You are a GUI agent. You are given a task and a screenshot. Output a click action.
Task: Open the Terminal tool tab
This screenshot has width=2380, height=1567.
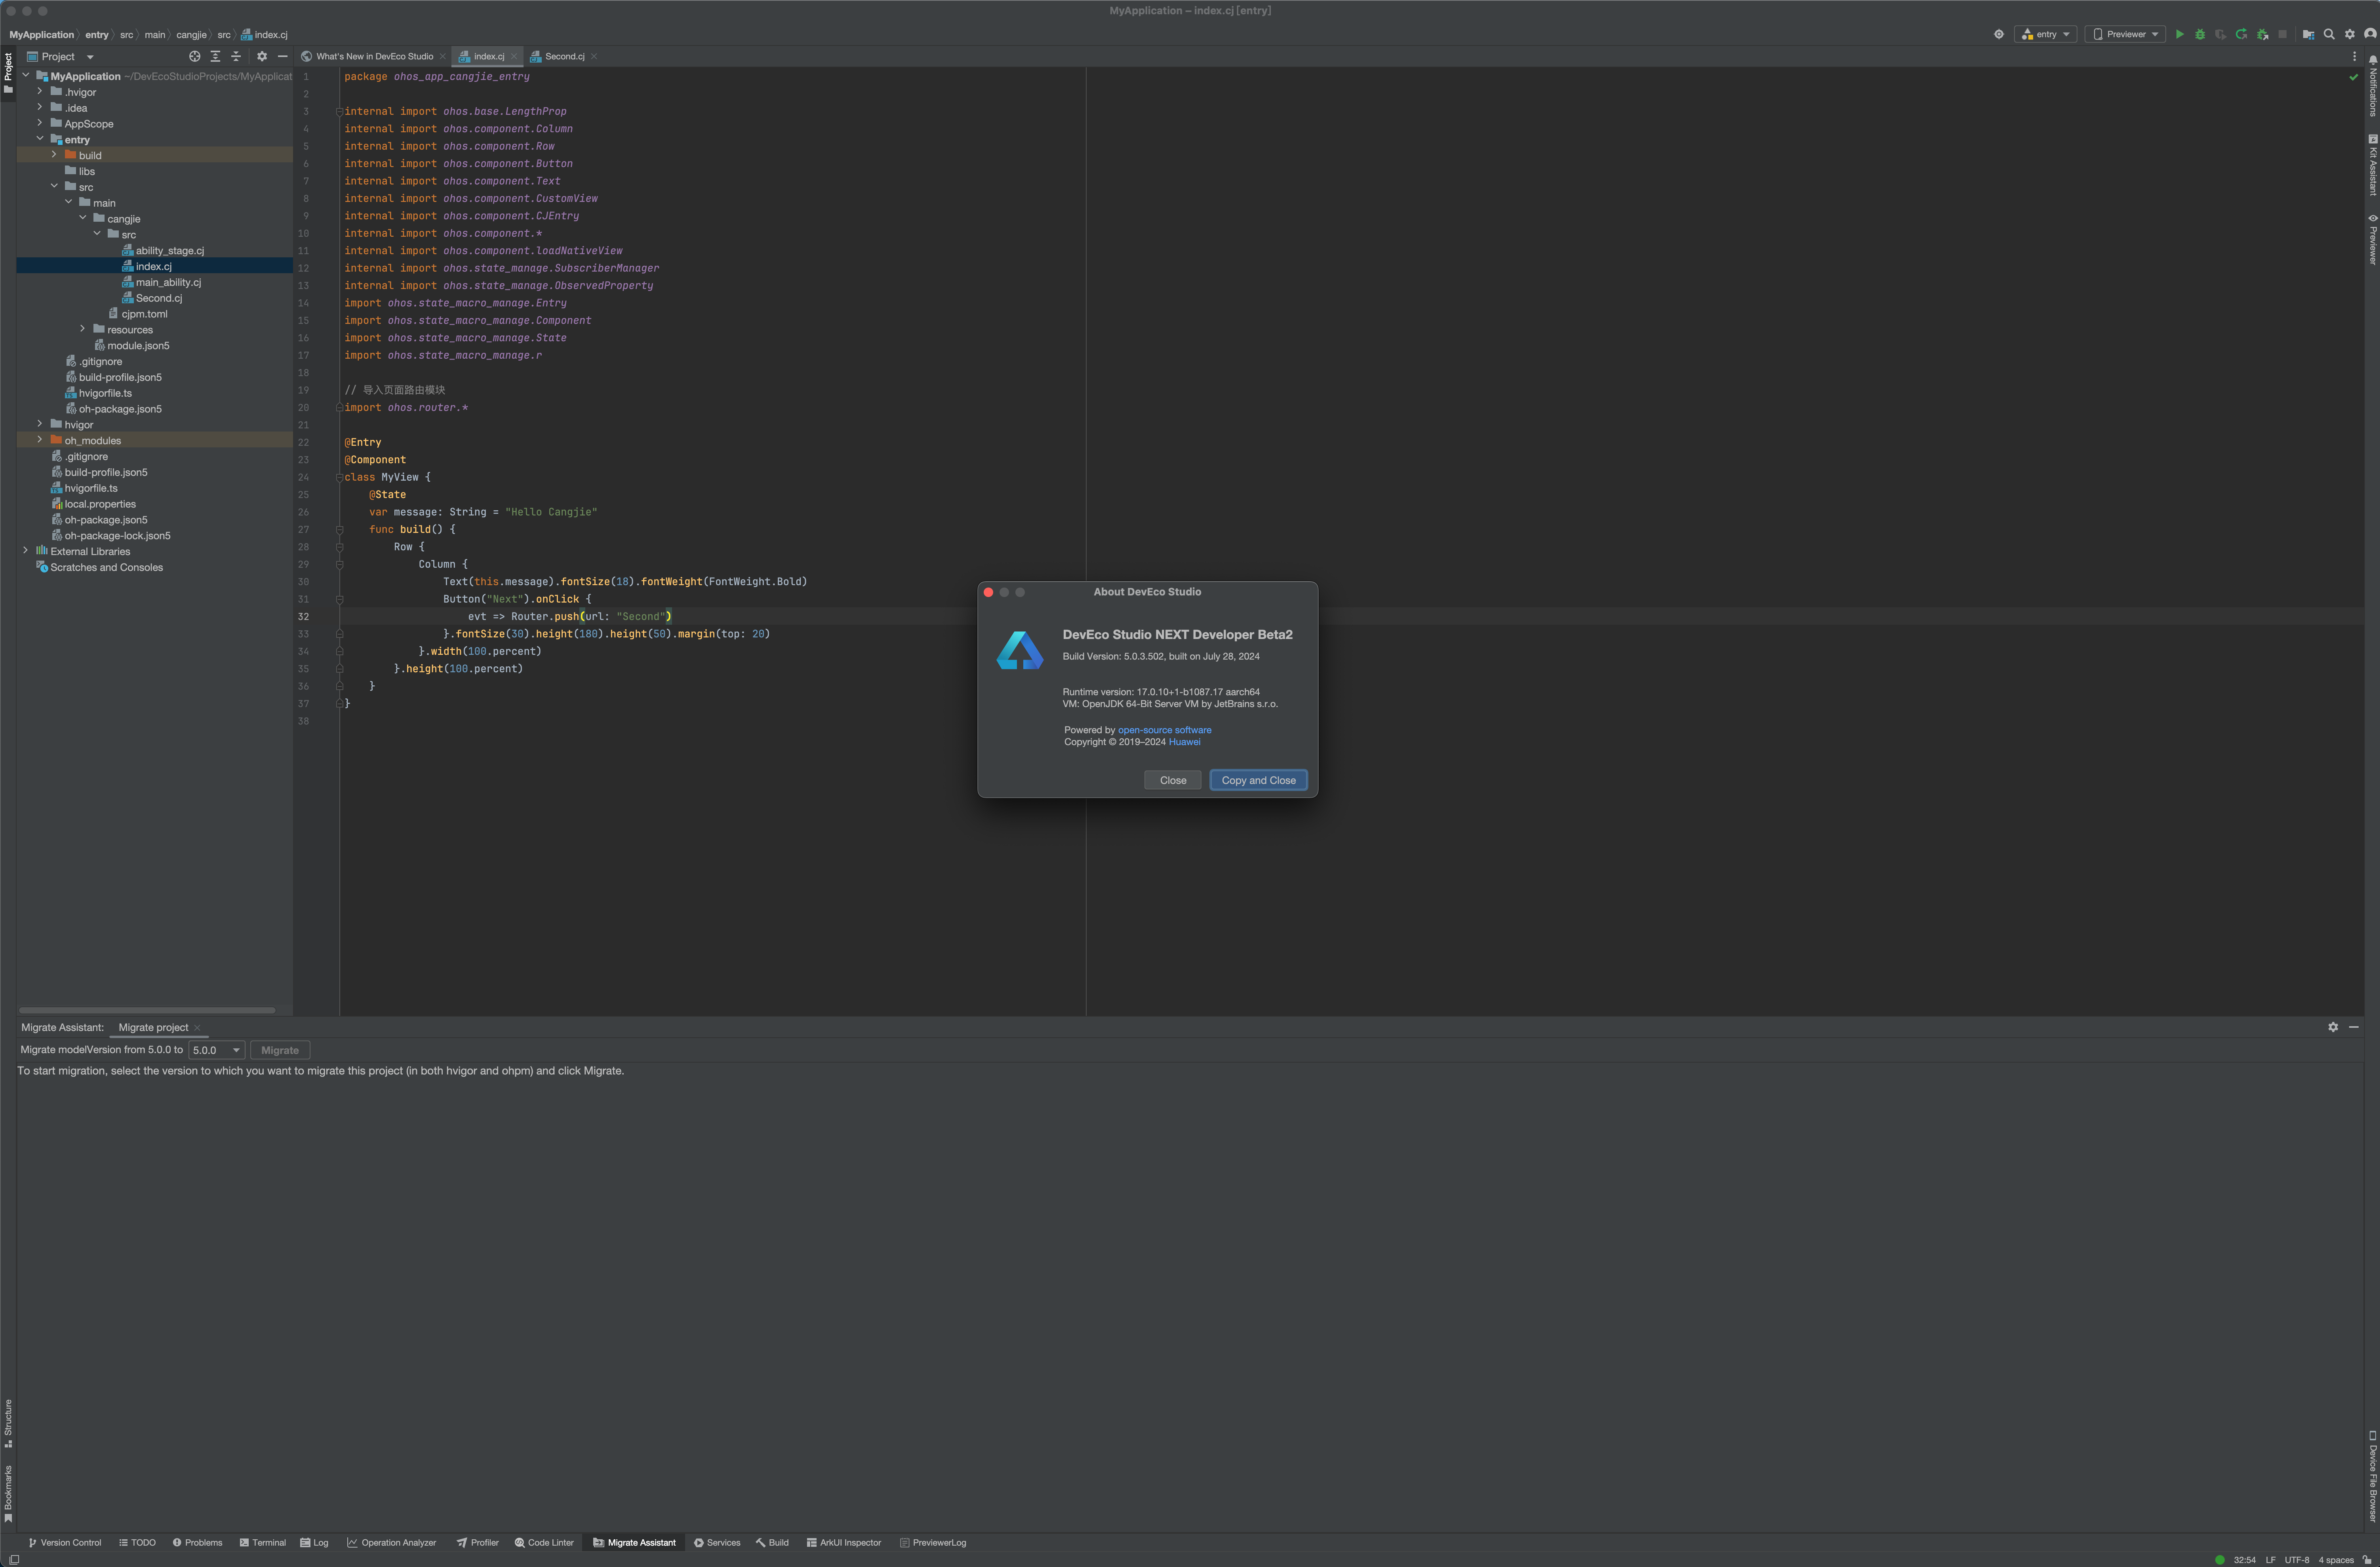(263, 1543)
